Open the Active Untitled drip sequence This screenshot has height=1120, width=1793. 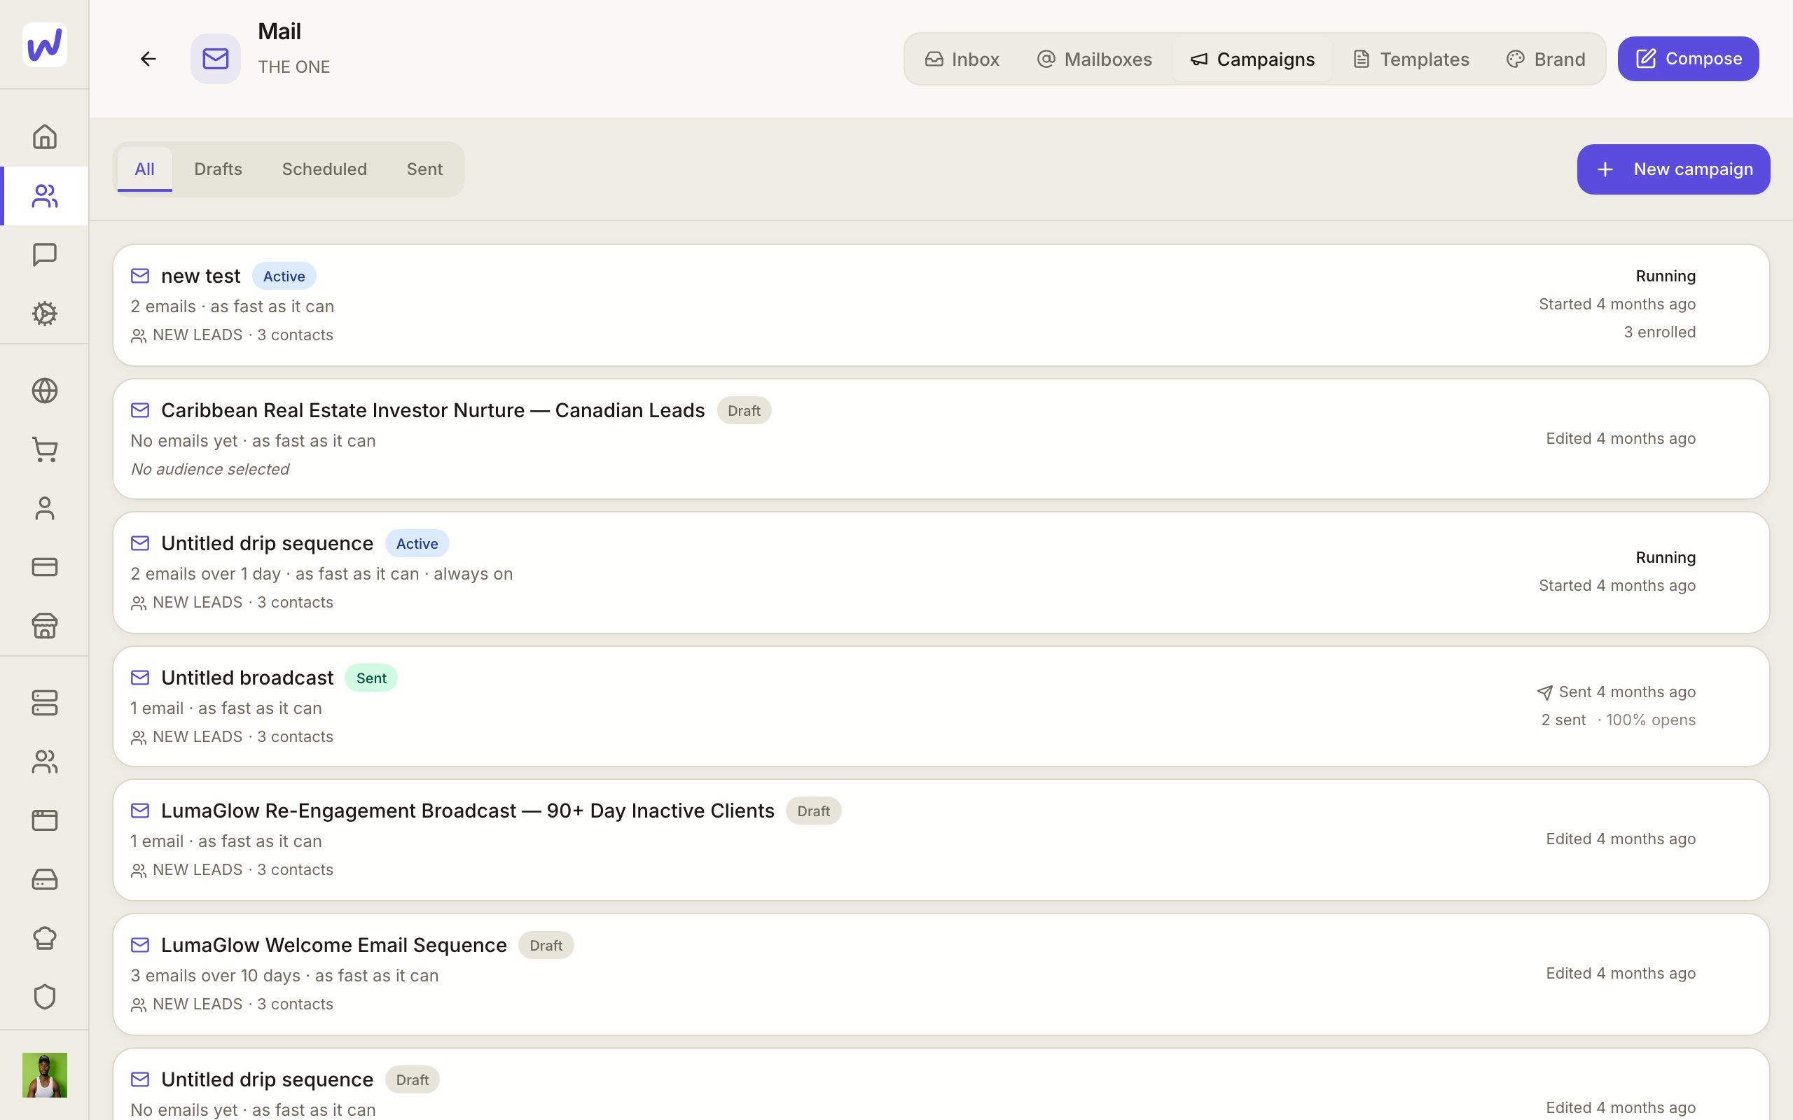pyautogui.click(x=941, y=573)
